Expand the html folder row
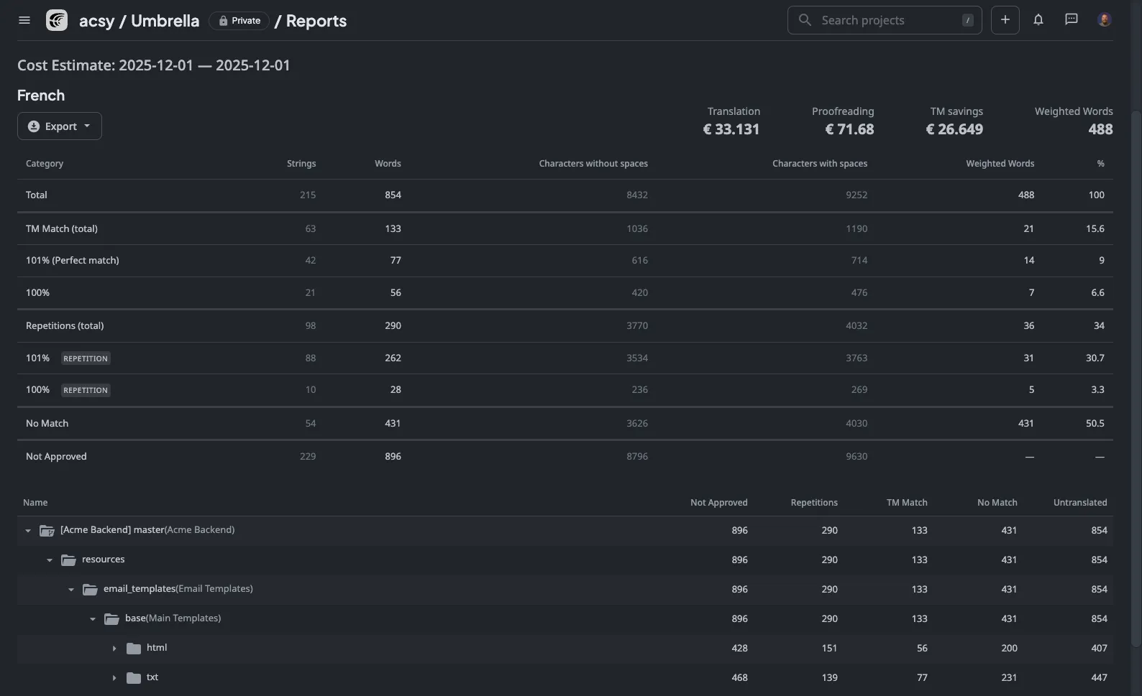Screen dimensions: 1142x696 114,649
